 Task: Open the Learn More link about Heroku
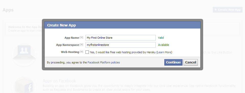click(164, 52)
